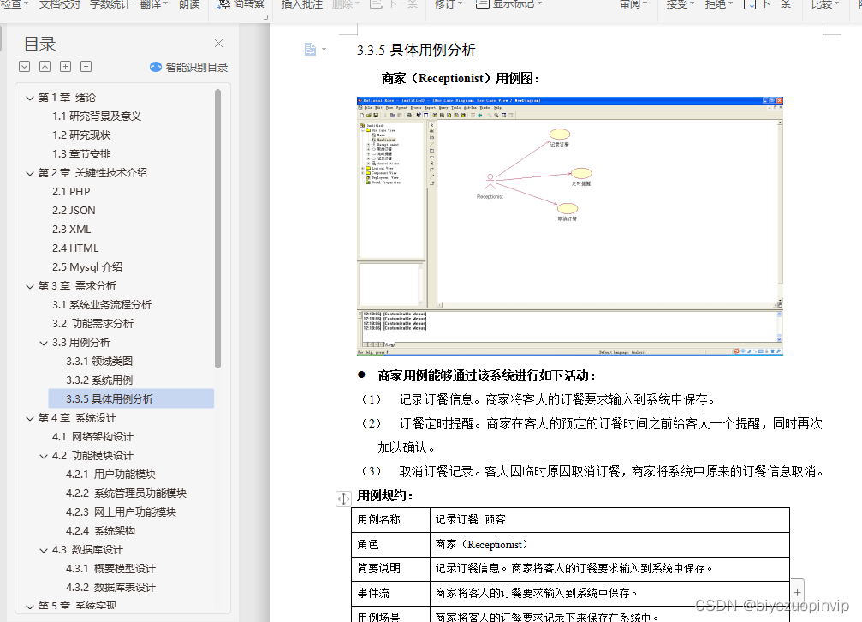Click the heading text 3.3.5 具体用例分析

click(x=416, y=50)
